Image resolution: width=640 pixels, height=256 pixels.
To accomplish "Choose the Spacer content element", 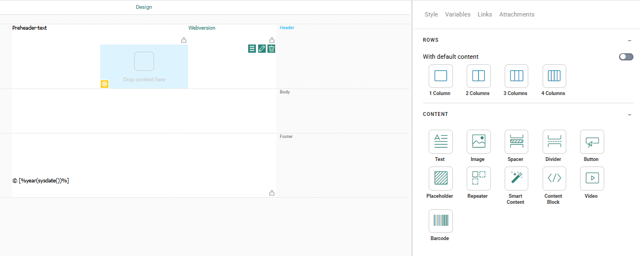I will click(x=516, y=142).
